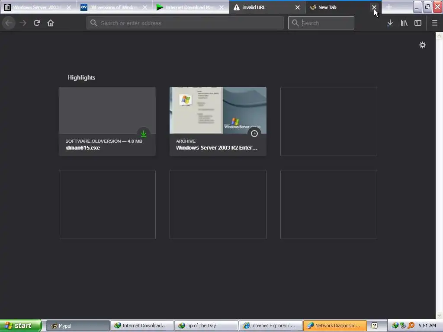Screen dimensions: 443x332
Task: Open Network Diagnostic... taskbar window
Action: [335, 326]
